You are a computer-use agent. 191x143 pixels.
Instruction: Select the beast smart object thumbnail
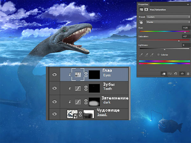pyautogui.click(x=72, y=114)
